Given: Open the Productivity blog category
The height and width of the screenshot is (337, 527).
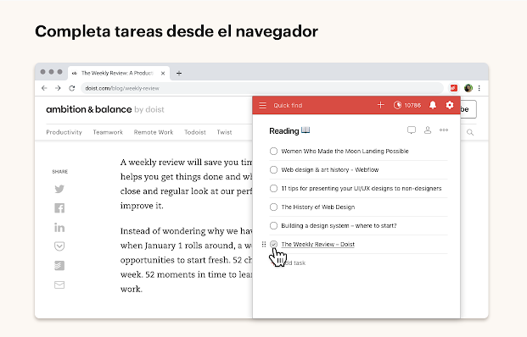Looking at the screenshot, I should pyautogui.click(x=64, y=132).
